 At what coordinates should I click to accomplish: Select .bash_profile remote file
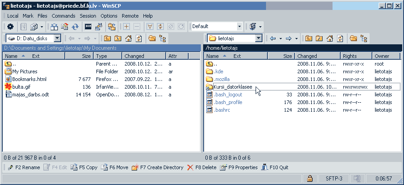coord(228,102)
